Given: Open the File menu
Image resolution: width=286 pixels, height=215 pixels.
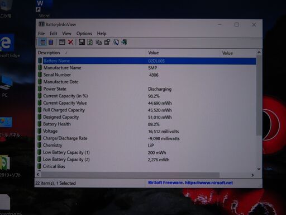Looking at the screenshot, I should pos(41,34).
